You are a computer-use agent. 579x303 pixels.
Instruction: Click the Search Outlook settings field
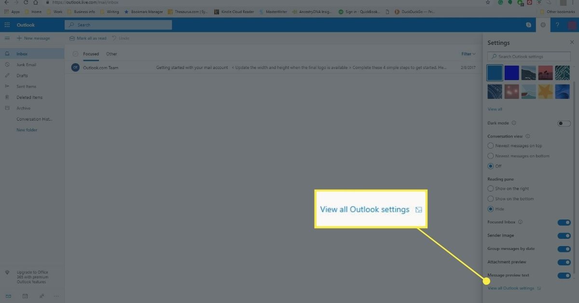pyautogui.click(x=529, y=56)
